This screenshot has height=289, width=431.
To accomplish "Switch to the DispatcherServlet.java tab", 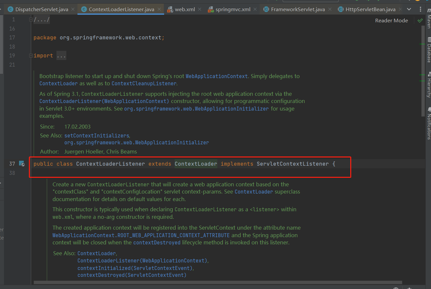I will (42, 10).
